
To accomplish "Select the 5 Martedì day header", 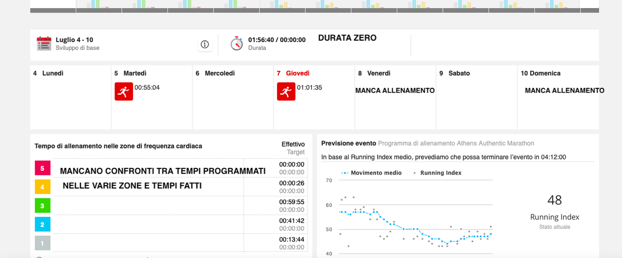I will tap(130, 73).
